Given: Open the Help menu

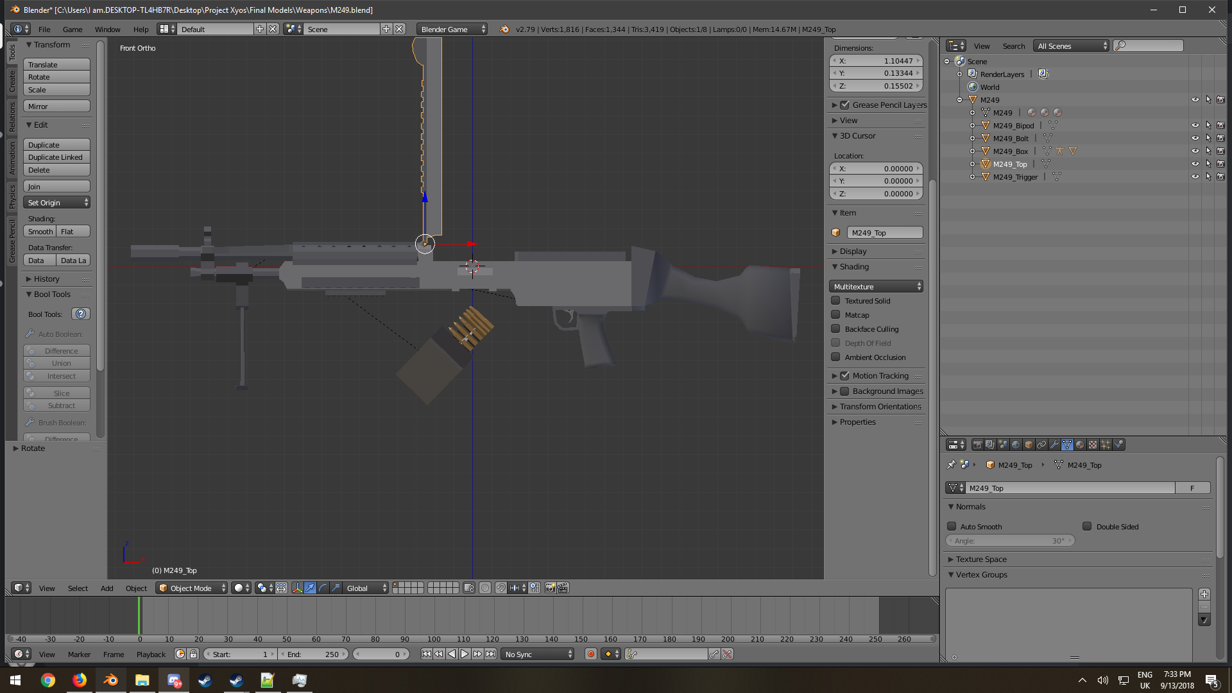Looking at the screenshot, I should click(141, 30).
